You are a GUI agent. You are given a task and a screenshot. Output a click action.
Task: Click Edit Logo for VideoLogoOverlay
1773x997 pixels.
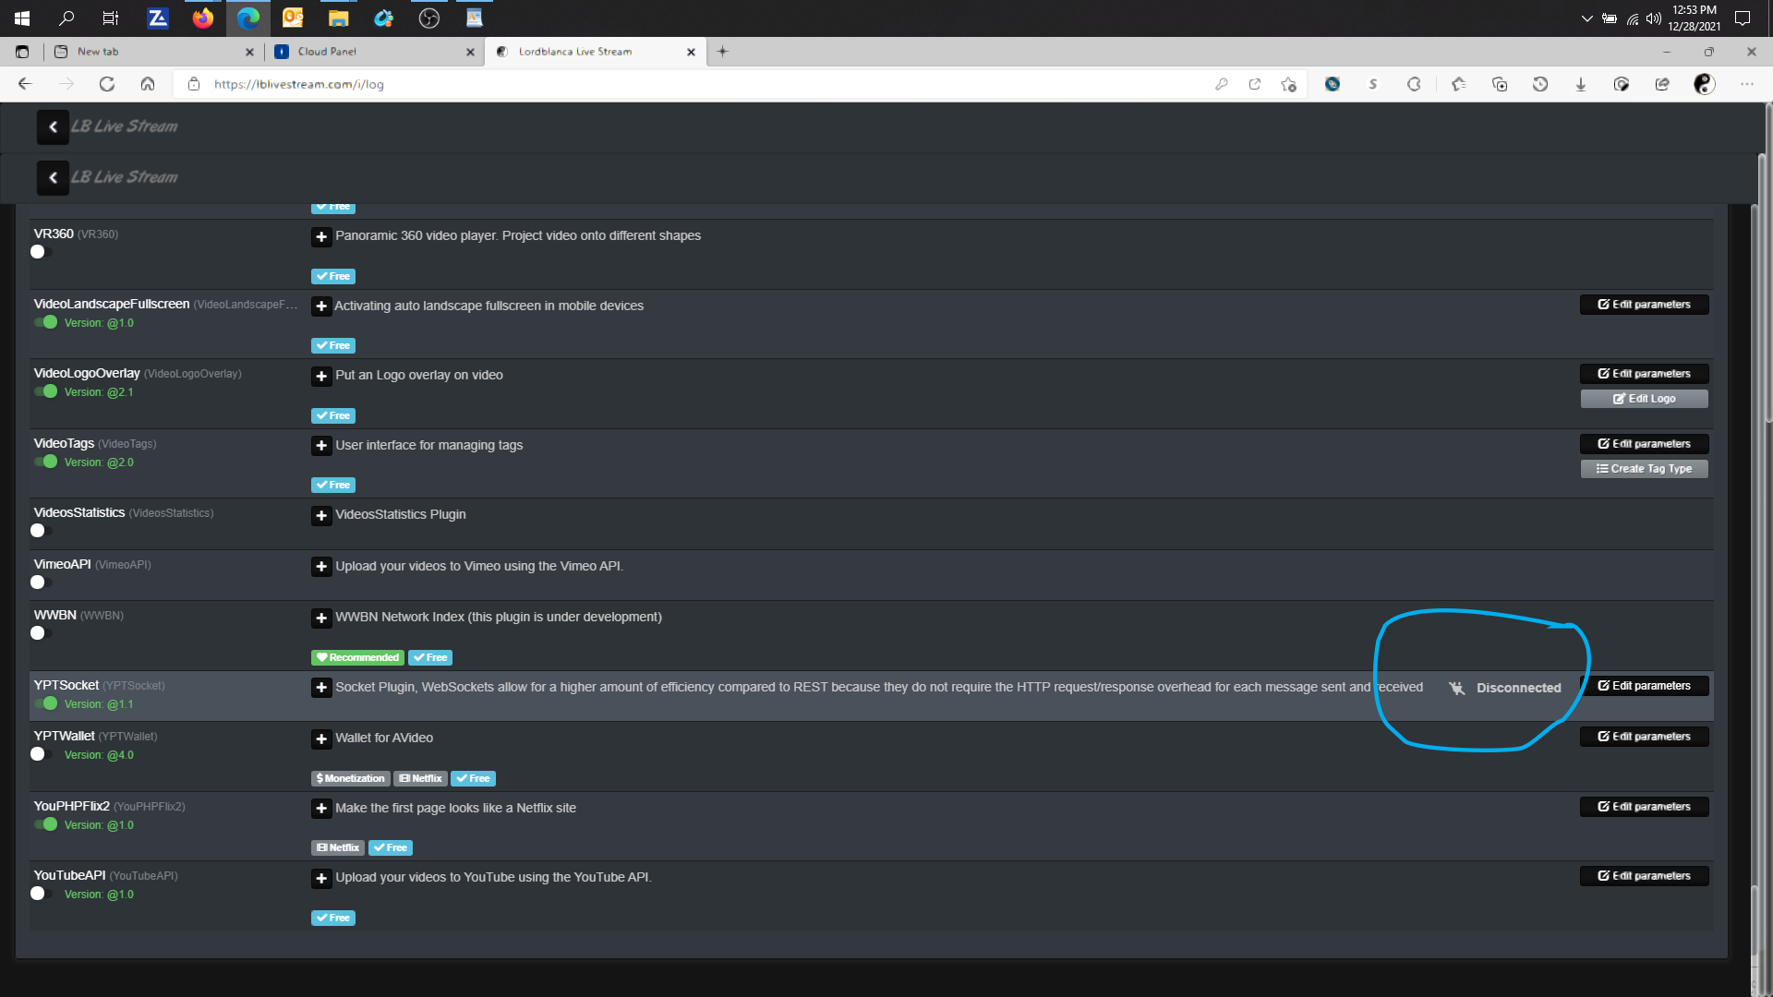(x=1644, y=398)
